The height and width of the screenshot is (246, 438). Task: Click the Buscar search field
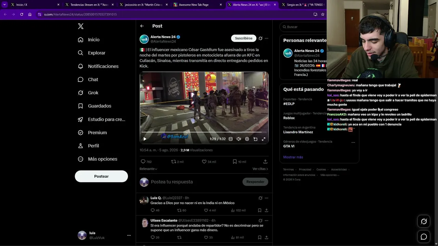point(303,27)
